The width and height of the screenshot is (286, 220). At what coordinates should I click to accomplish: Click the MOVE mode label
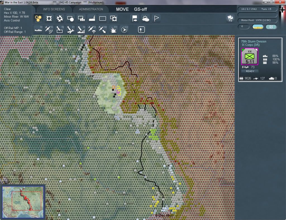coord(122,9)
